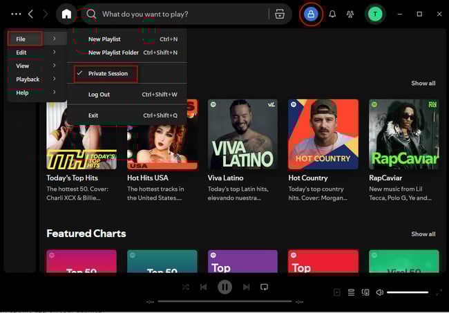This screenshot has width=449, height=313.
Task: Open the green Viral 50 chart card
Action: 404,261
